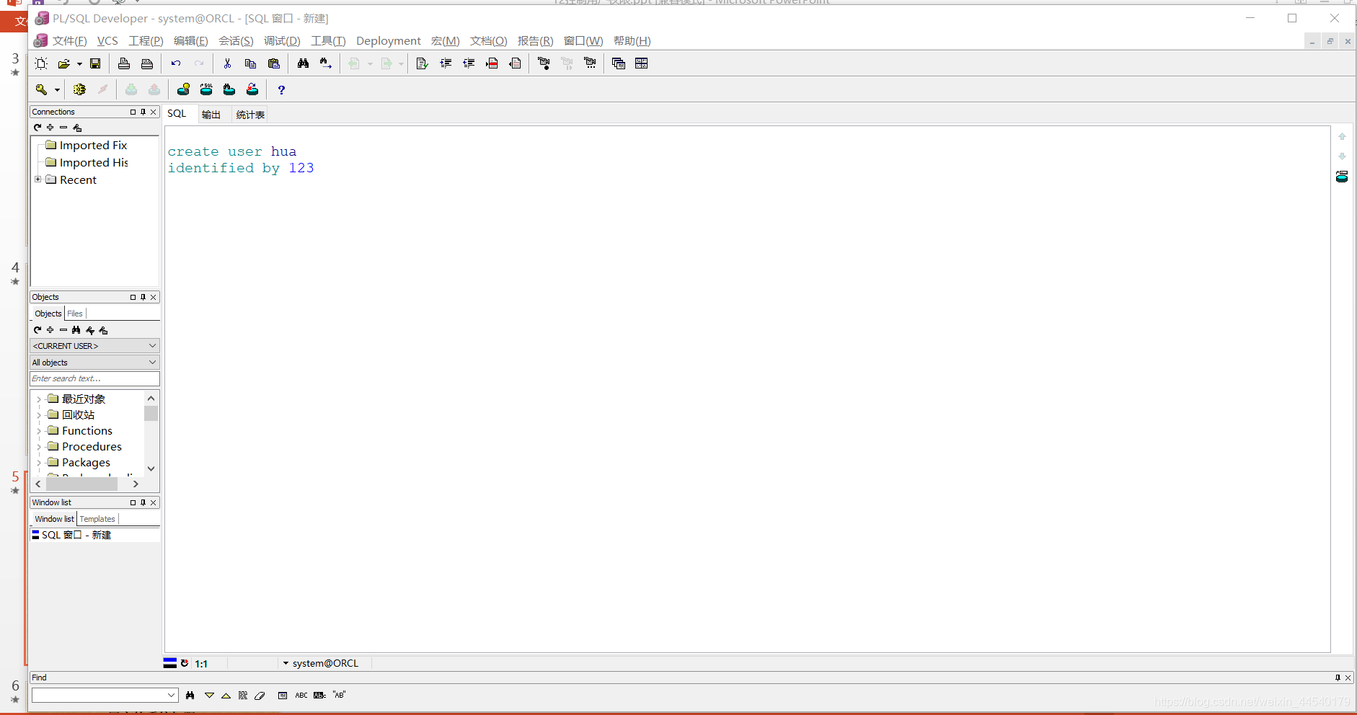Click the Cut scissors icon
The image size is (1357, 715).
point(227,63)
